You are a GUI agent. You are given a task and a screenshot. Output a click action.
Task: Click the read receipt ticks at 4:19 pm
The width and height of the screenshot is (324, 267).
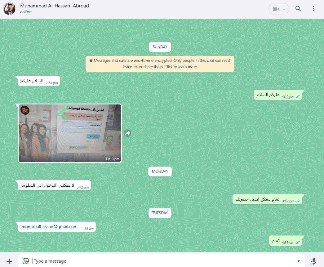tap(298, 97)
